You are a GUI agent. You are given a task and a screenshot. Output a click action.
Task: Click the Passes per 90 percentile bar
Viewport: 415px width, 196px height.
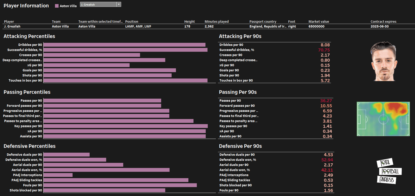pos(102,101)
